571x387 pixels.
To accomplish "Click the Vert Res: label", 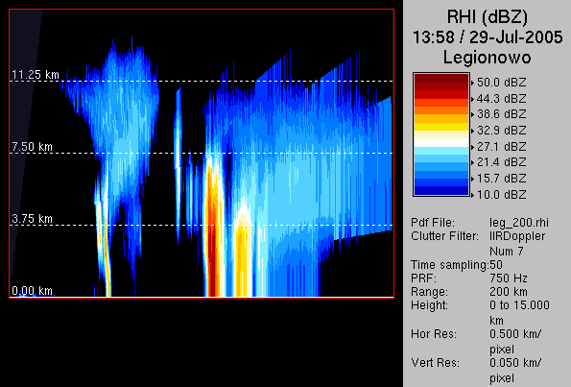I will point(435,363).
